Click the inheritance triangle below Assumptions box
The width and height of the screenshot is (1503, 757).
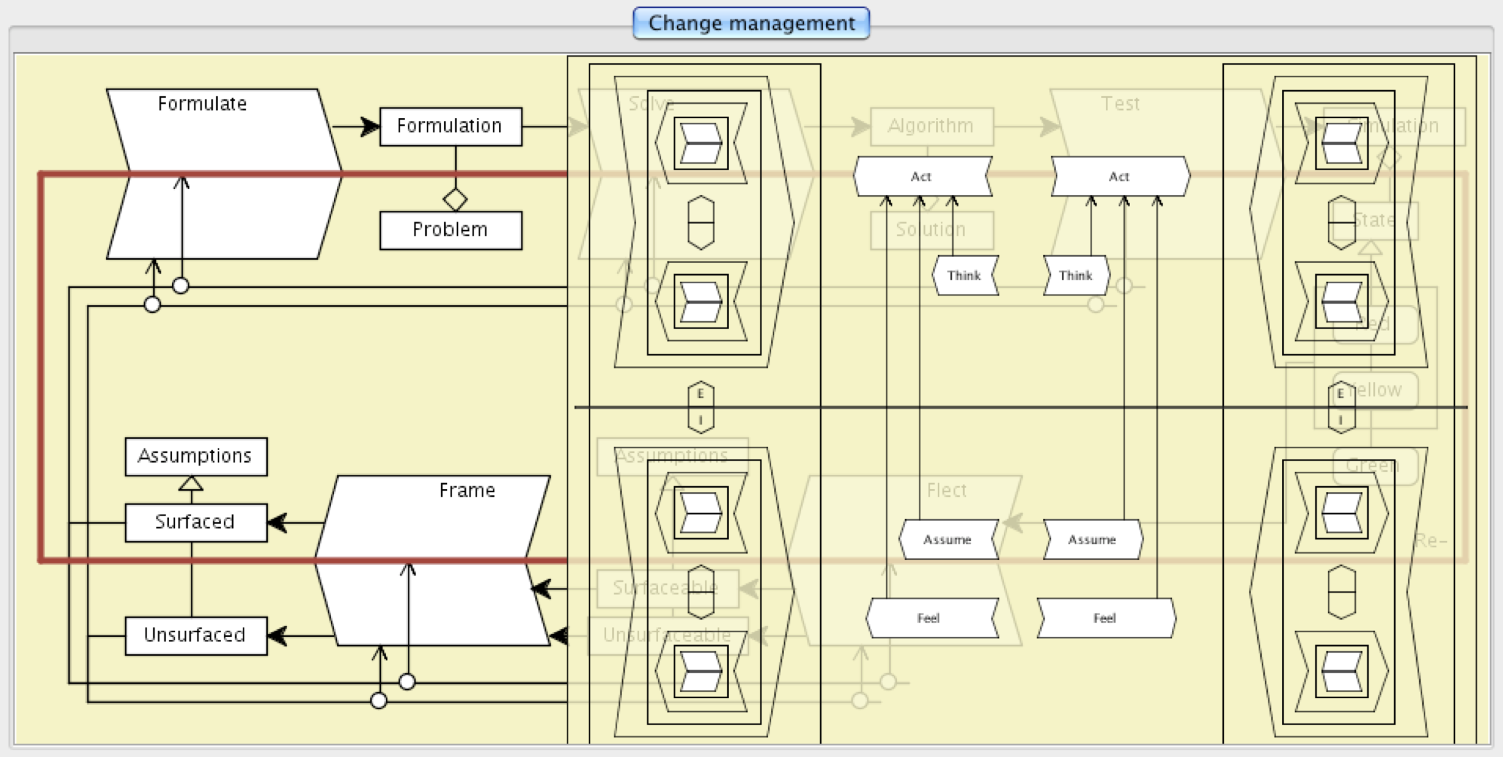[191, 483]
